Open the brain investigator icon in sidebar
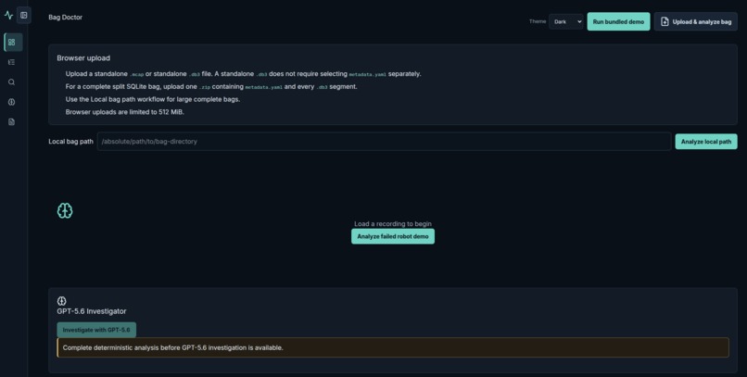Viewport: 747px width, 377px height. pyautogui.click(x=11, y=102)
